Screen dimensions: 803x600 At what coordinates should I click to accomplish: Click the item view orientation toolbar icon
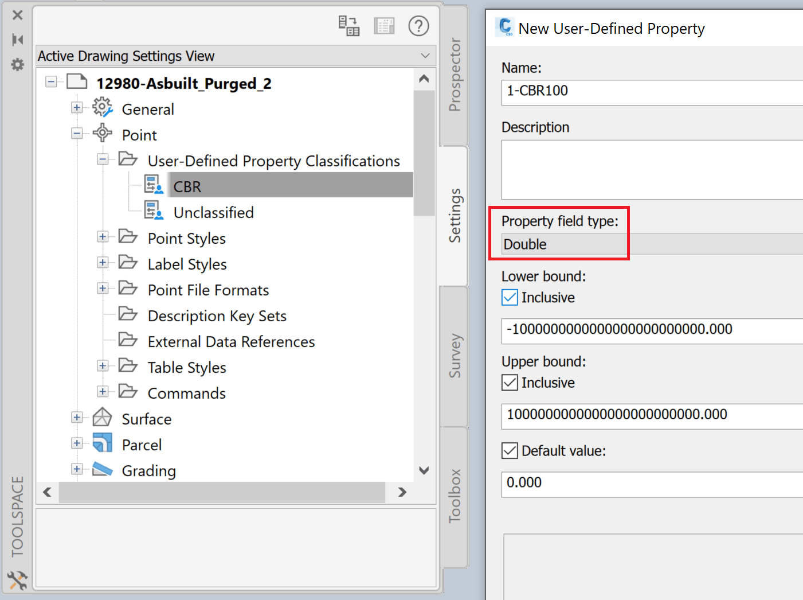point(349,26)
